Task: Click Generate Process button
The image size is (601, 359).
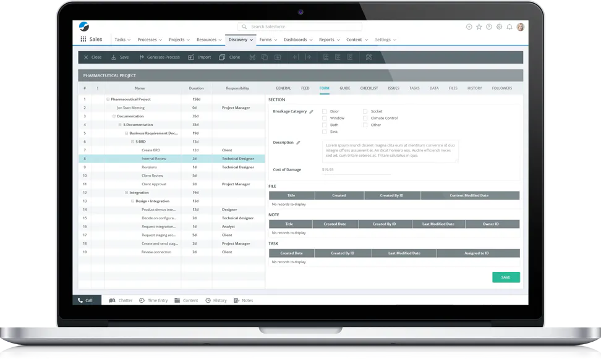Action: click(x=160, y=57)
